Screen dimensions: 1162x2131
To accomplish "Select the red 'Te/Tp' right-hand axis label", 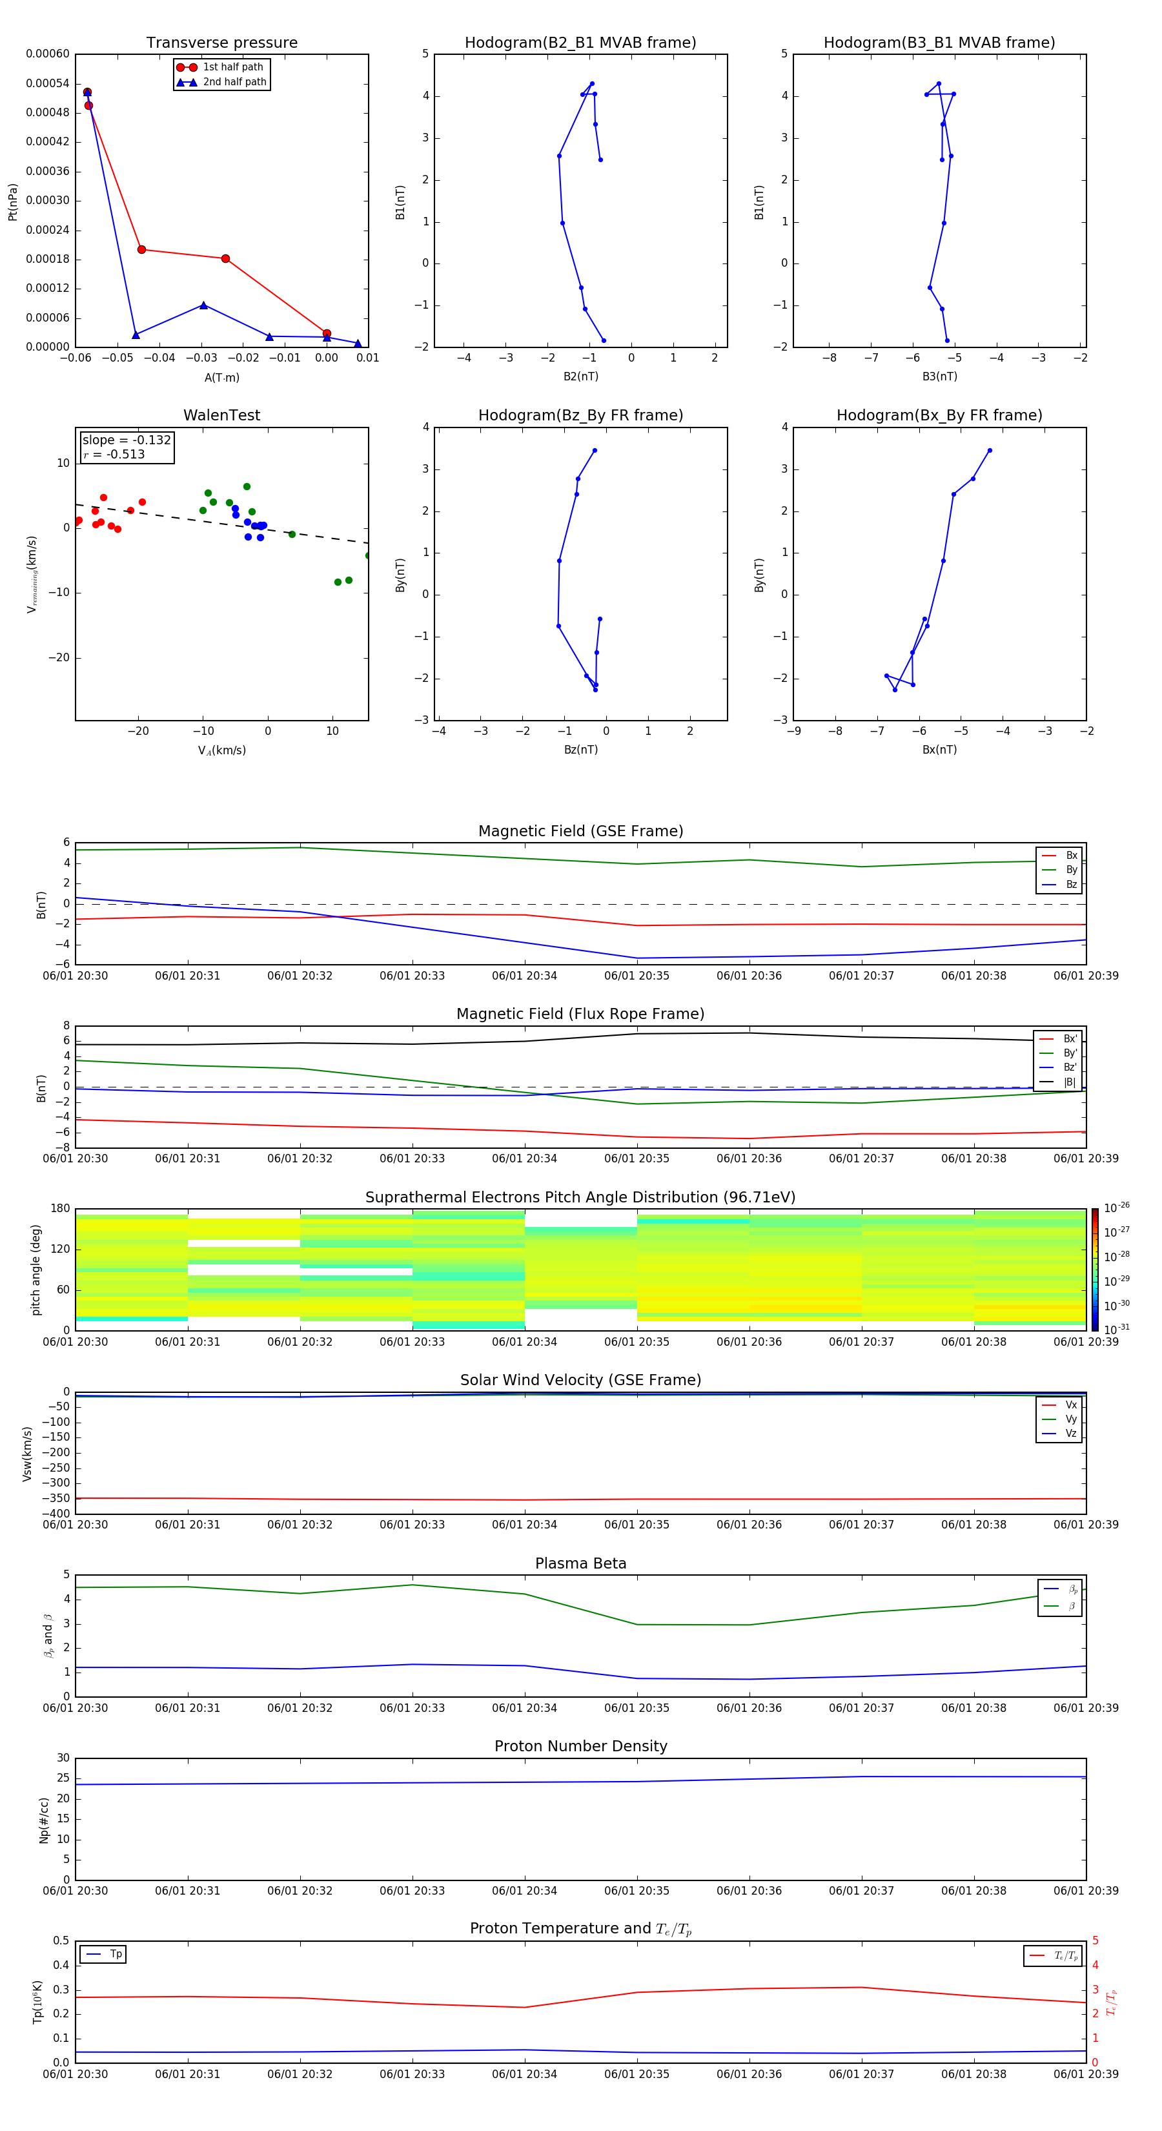I will coord(1112,2002).
